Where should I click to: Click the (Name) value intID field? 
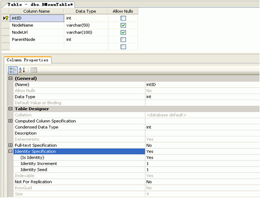pyautogui.click(x=202, y=84)
